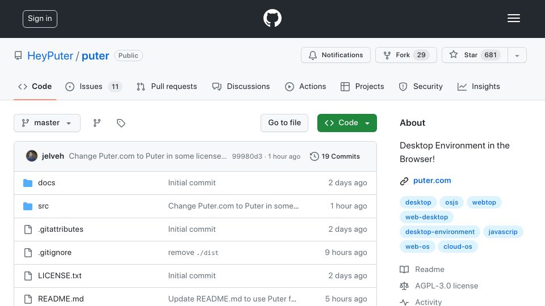Viewport: 545px width, 306px height.
Task: Expand the star lists dropdown arrow
Action: (x=517, y=56)
